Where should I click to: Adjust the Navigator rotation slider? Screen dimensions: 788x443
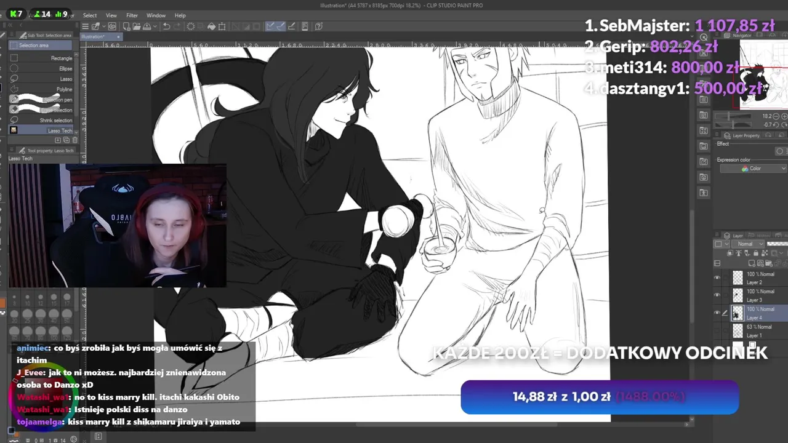click(733, 124)
